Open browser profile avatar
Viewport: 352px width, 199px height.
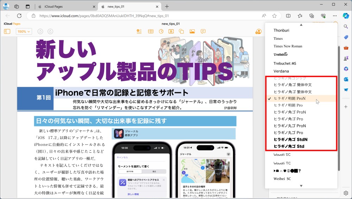[6, 6]
